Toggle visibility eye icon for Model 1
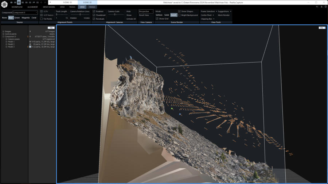 tap(30, 42)
